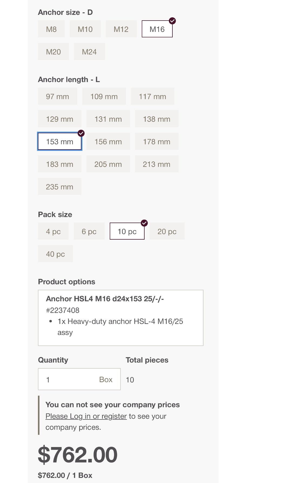Choose 109 mm anchor length
The image size is (307, 483).
[104, 97]
